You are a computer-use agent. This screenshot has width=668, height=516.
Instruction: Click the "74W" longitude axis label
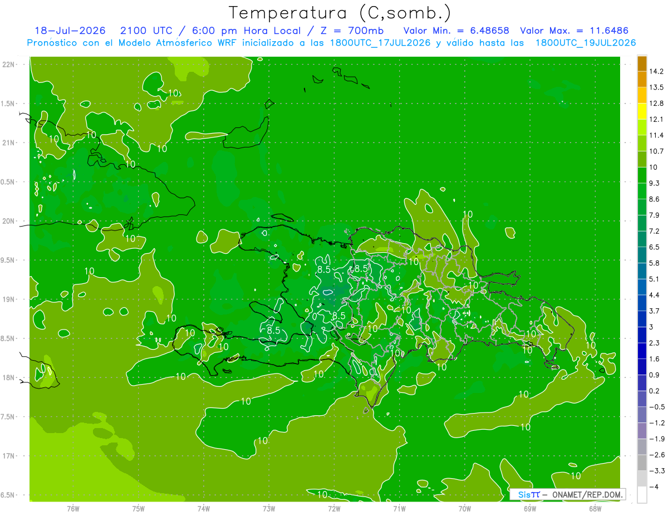[x=204, y=508]
